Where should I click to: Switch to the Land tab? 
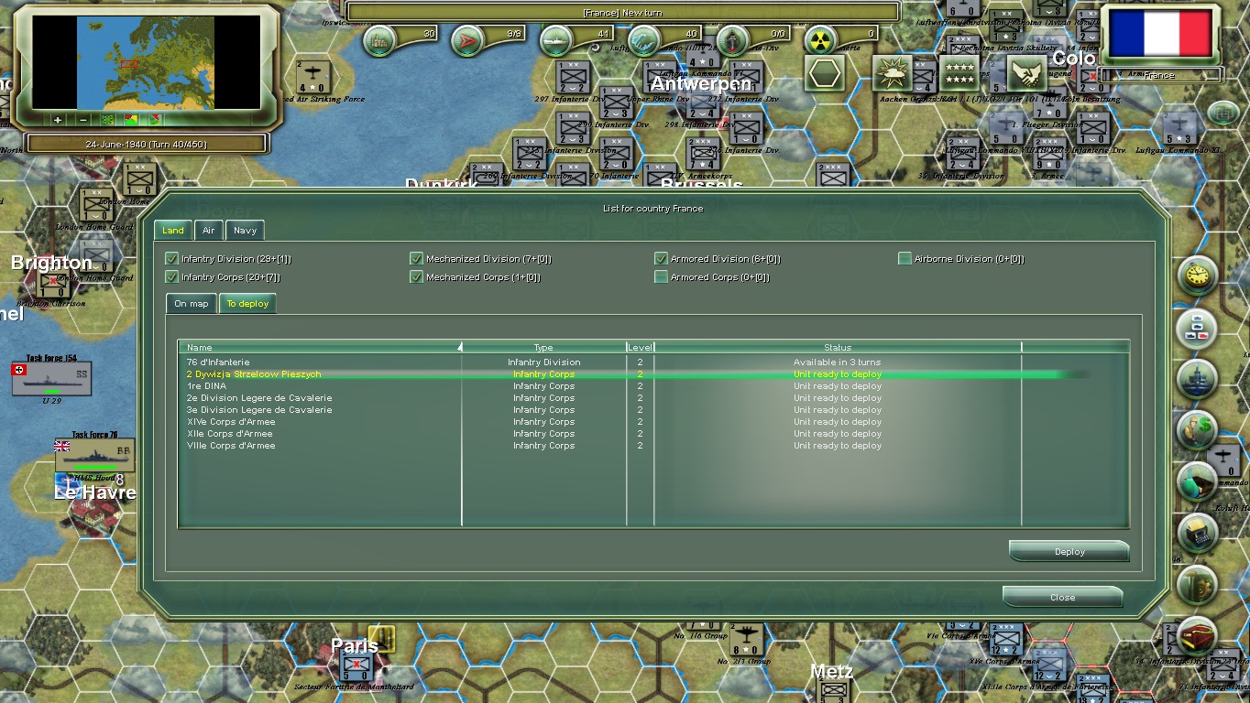pyautogui.click(x=172, y=231)
